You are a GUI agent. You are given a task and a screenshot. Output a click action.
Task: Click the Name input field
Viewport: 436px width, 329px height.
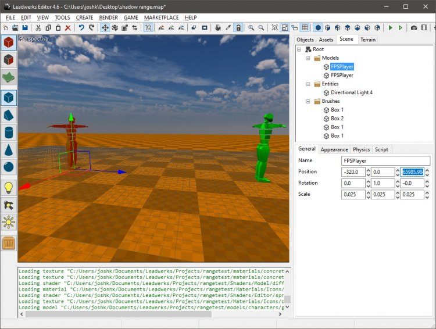386,160
